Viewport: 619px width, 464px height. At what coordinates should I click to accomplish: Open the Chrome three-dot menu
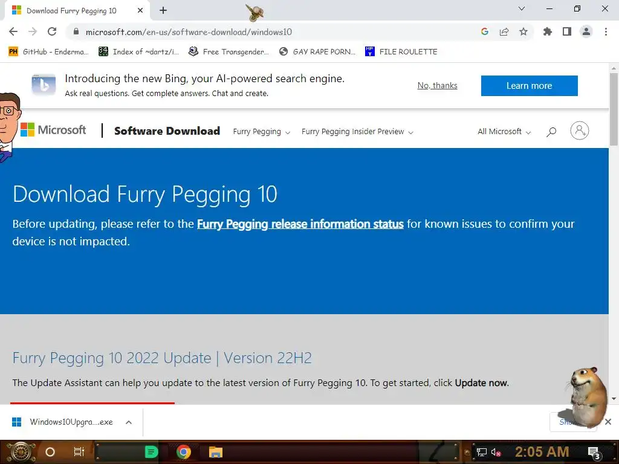(606, 31)
